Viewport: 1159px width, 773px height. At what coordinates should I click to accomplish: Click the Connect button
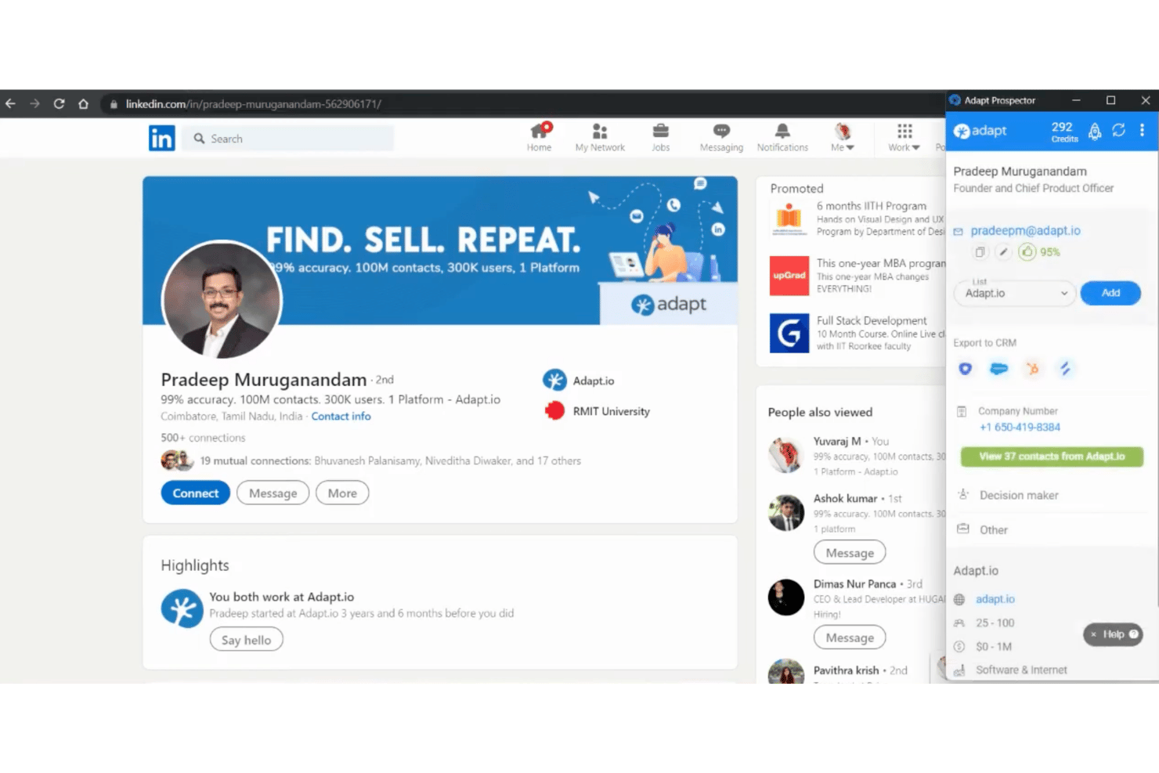tap(196, 493)
